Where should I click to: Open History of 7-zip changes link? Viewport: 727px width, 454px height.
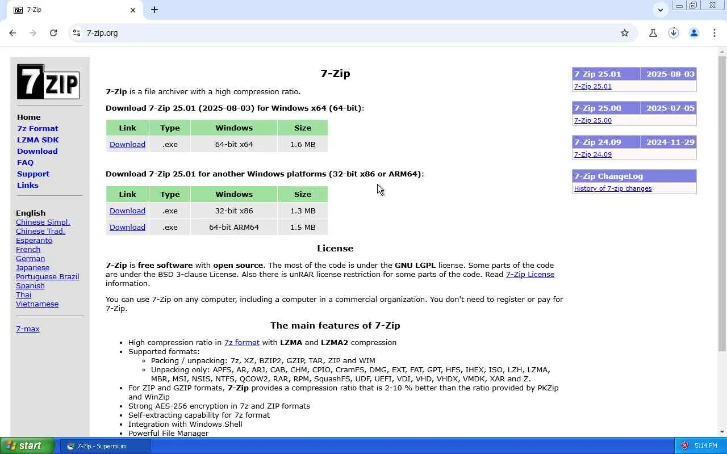[x=613, y=188]
